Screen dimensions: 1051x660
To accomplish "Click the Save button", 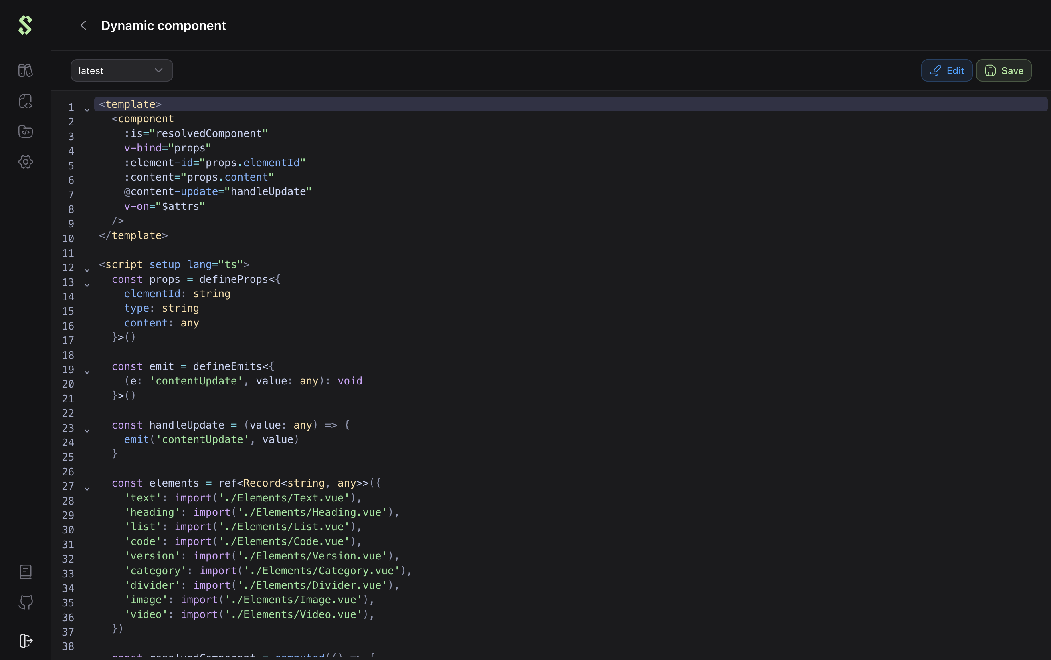I will point(1003,70).
